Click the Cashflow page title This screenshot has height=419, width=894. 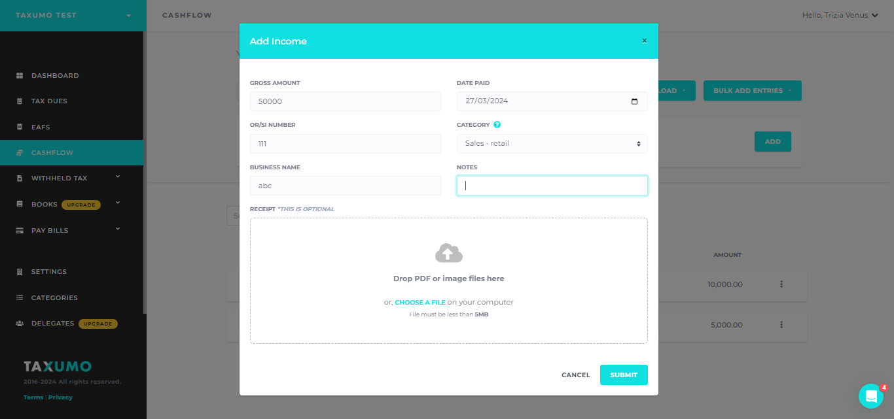coord(187,15)
